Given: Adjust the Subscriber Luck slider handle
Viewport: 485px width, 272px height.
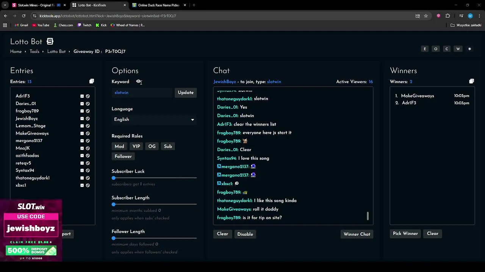Looking at the screenshot, I should (113, 178).
